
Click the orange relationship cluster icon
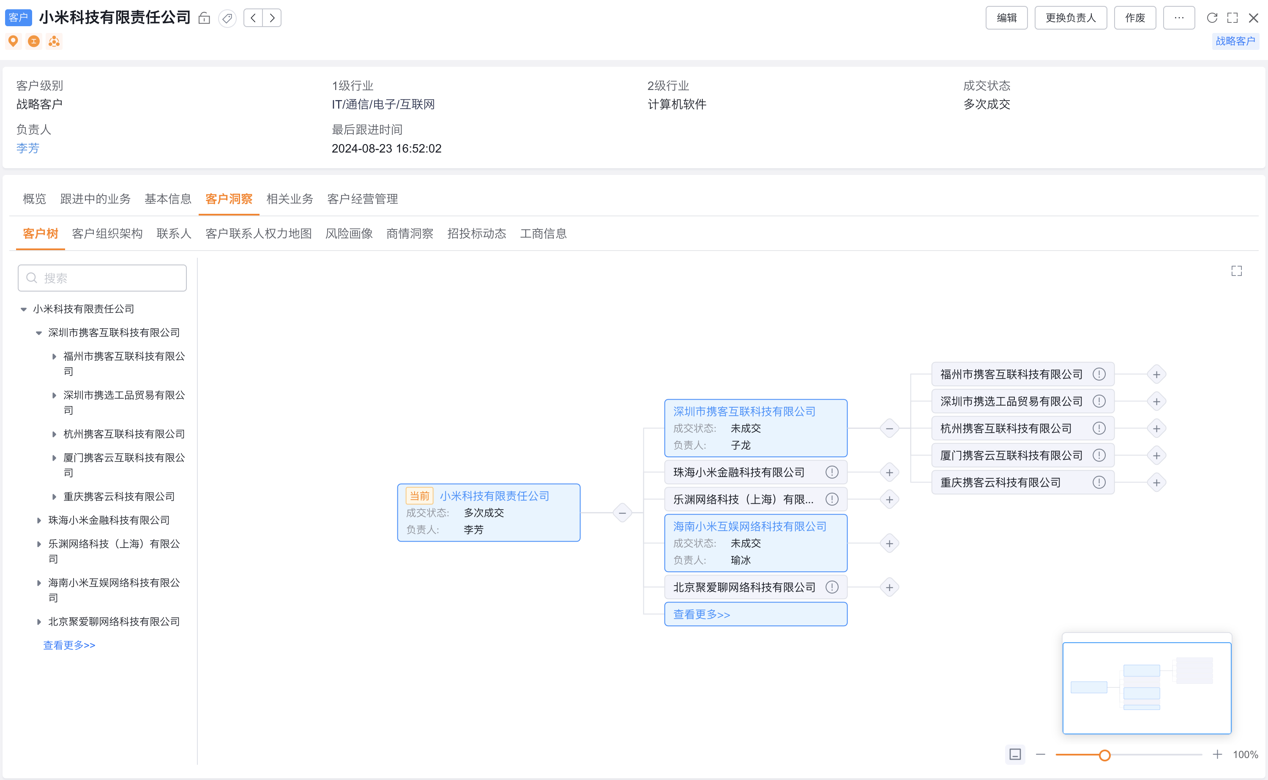(54, 41)
